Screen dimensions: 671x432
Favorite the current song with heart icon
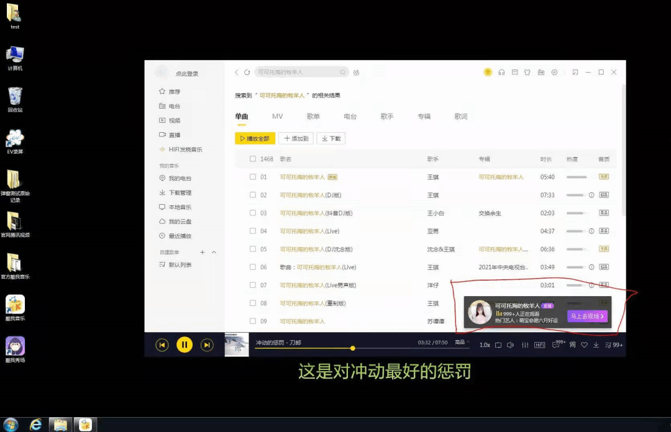tap(584, 344)
